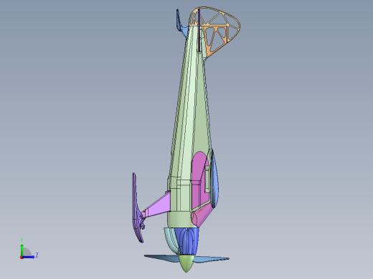Image resolution: width=373 pixels, height=279 pixels.
Task: Select the green propeller spinner nose cone
Action: coord(186,263)
